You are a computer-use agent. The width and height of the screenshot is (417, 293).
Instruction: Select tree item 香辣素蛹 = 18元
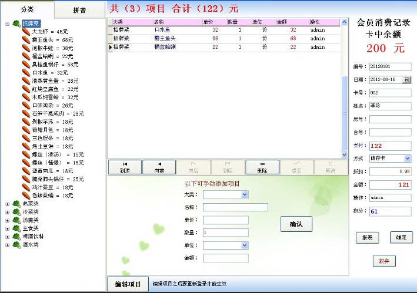[53, 196]
